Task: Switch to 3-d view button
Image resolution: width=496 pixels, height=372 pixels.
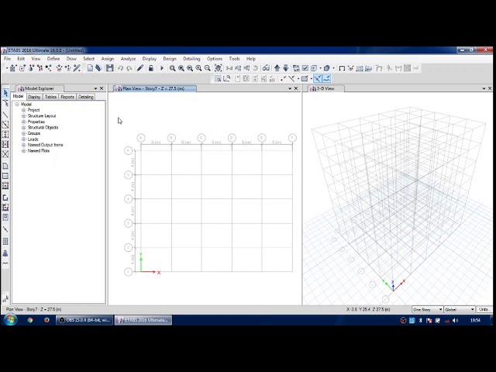Action: pos(229,68)
